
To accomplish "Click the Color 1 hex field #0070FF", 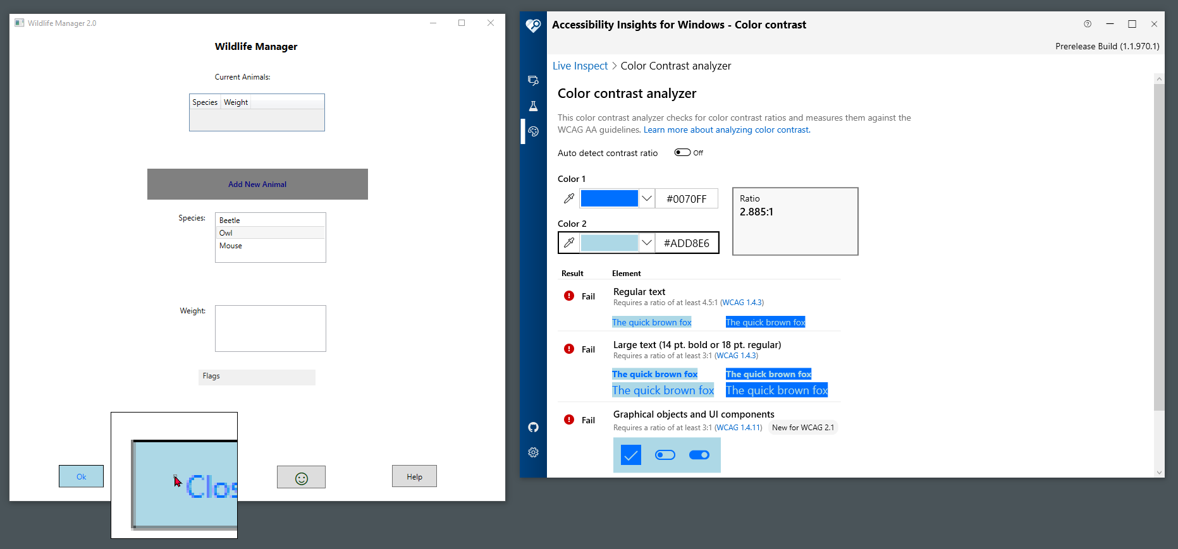I will tap(687, 199).
